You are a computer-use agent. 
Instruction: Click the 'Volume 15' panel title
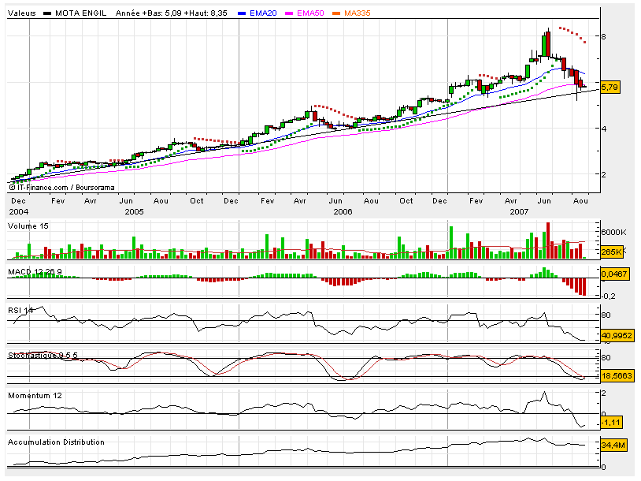pyautogui.click(x=28, y=226)
